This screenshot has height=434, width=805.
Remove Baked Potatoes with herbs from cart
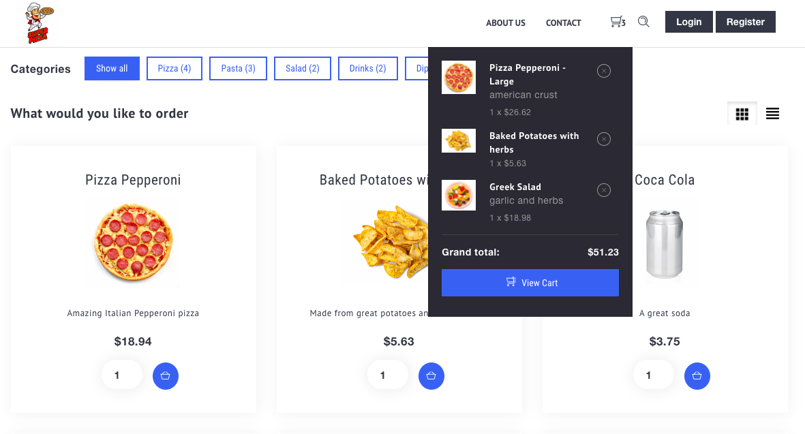click(604, 139)
